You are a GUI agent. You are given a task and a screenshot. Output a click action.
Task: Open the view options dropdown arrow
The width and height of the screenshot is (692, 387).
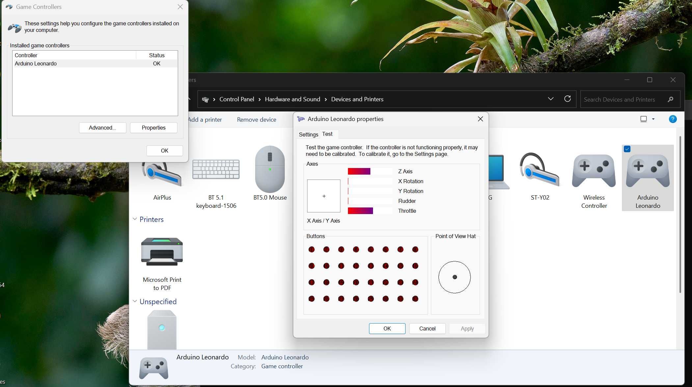[653, 119]
